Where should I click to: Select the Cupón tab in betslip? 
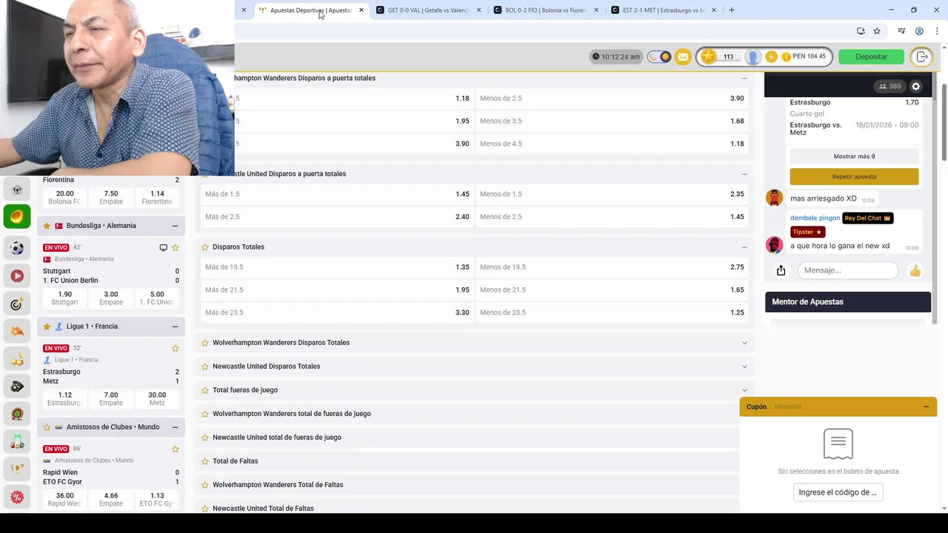tap(756, 406)
